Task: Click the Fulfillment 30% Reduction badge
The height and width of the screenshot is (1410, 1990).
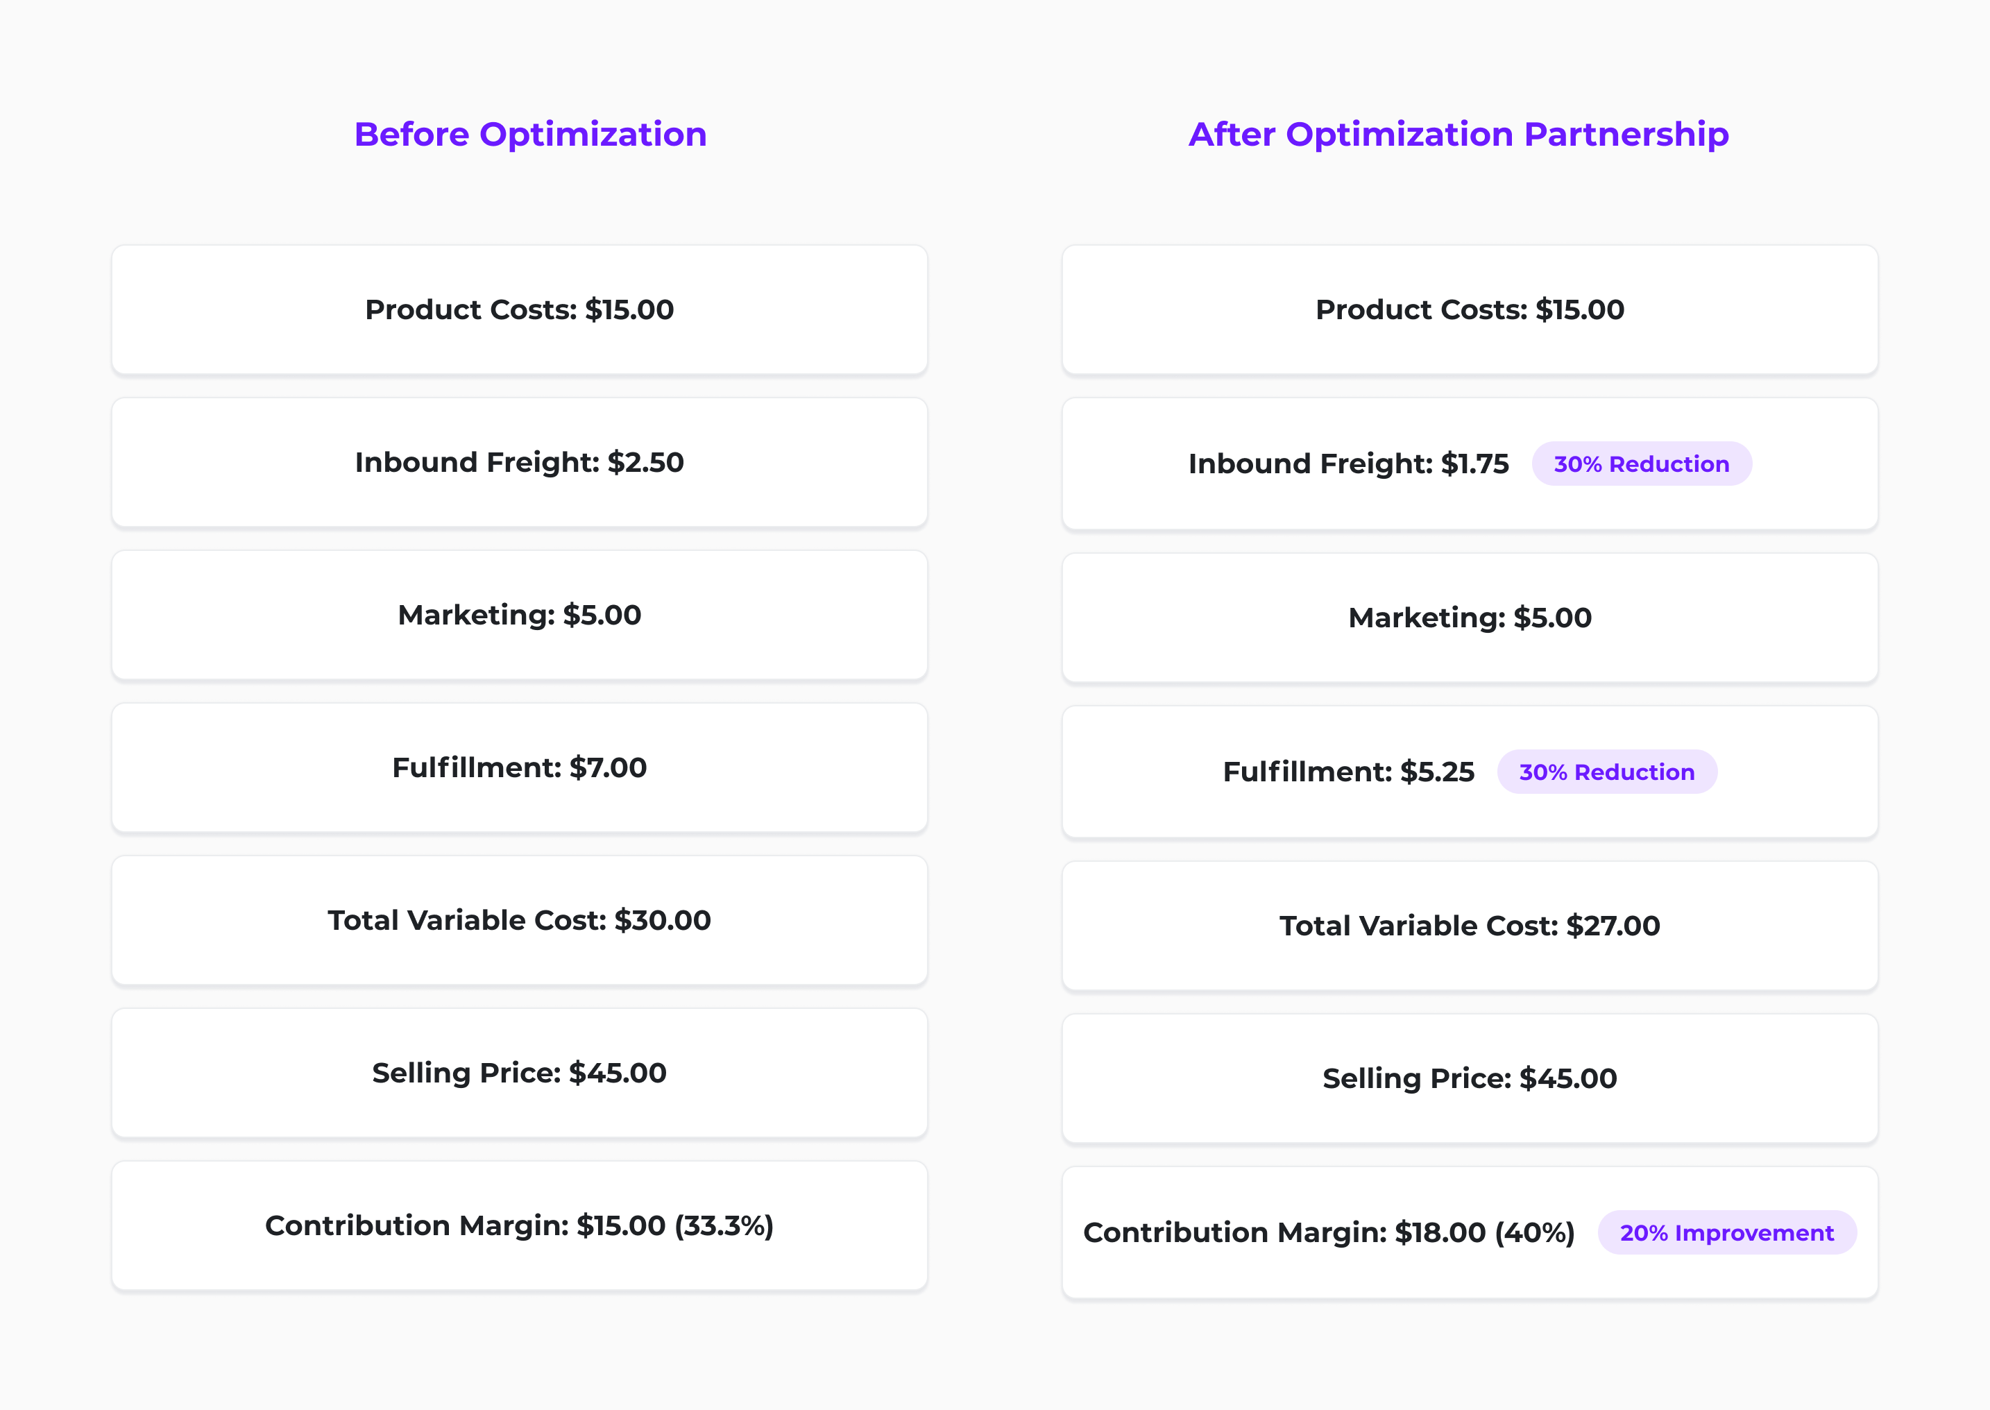Action: [x=1606, y=772]
